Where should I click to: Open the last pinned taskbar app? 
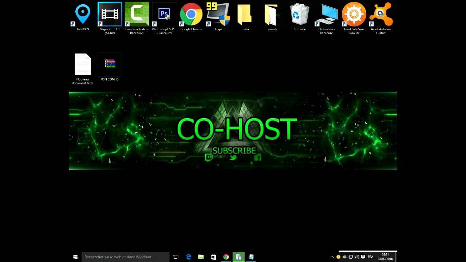coord(251,257)
